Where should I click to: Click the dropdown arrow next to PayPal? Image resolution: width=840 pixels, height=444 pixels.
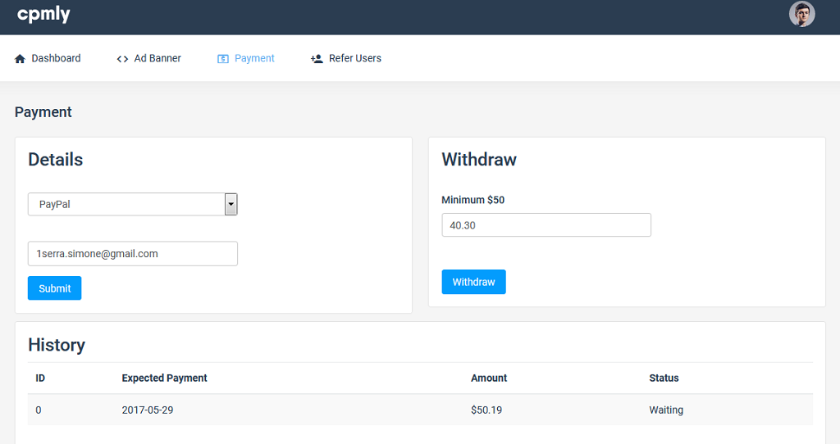pyautogui.click(x=231, y=204)
